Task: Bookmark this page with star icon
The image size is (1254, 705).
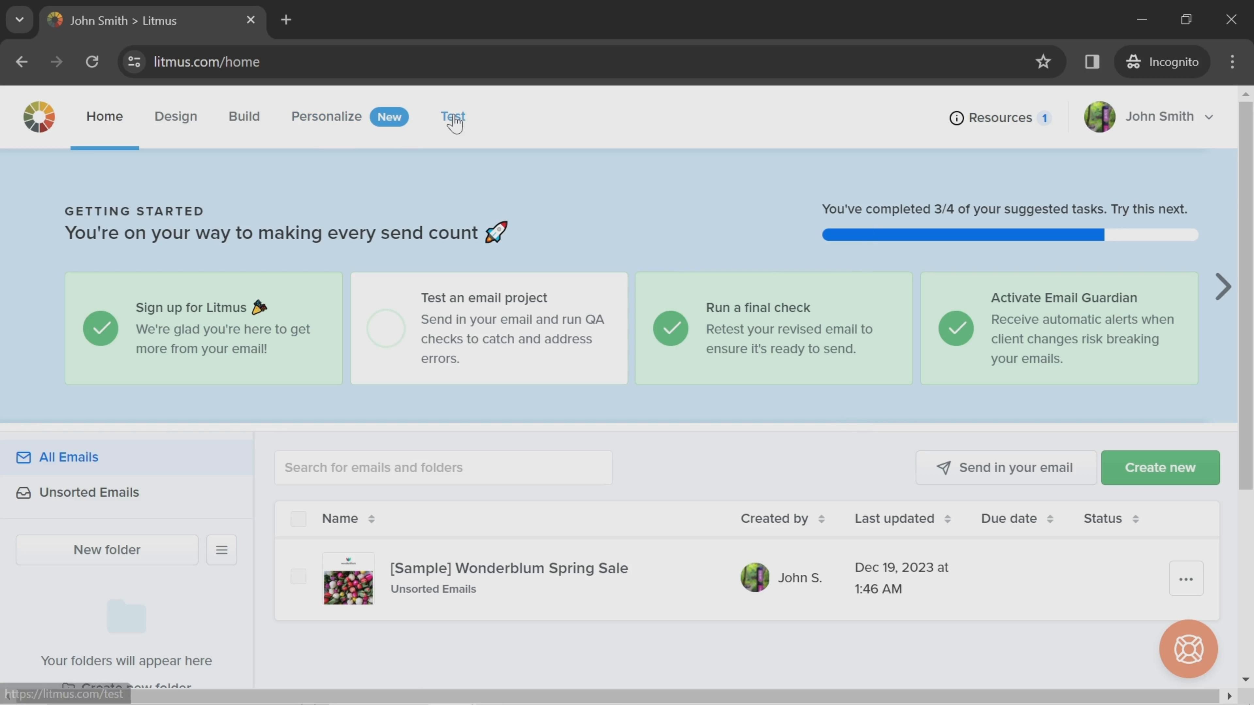Action: pyautogui.click(x=1043, y=62)
